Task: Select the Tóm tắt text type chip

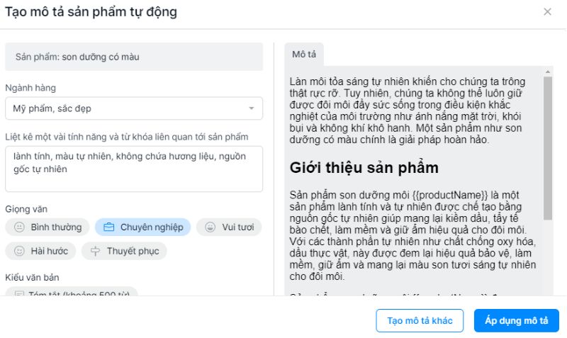Action: [72, 291]
